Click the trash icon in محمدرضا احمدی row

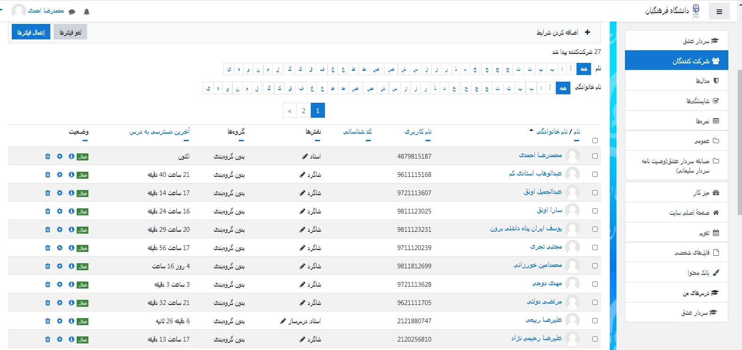(x=47, y=156)
